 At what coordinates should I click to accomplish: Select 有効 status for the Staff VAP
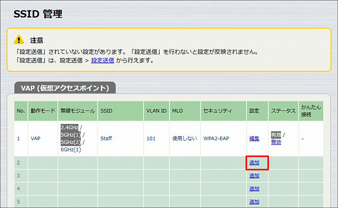[276, 135]
